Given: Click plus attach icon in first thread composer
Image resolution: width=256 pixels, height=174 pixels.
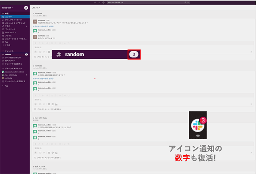Looking at the screenshot, I should tap(35, 52).
